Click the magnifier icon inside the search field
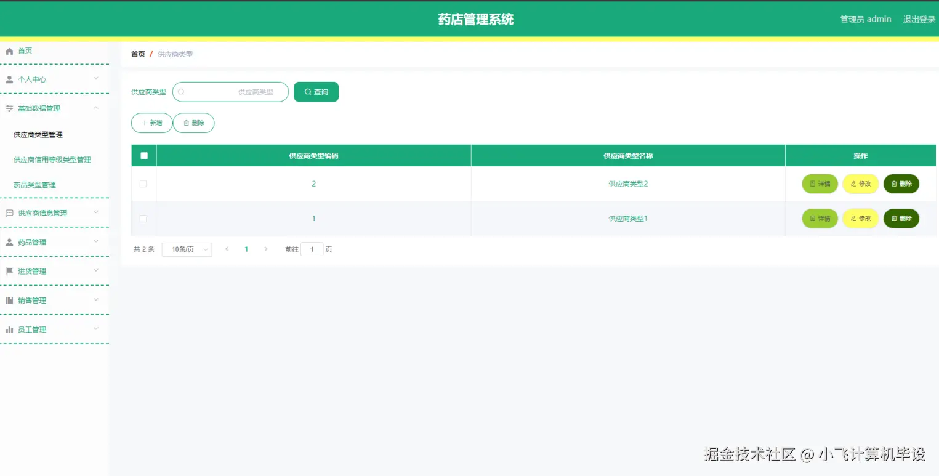939x476 pixels. [181, 92]
